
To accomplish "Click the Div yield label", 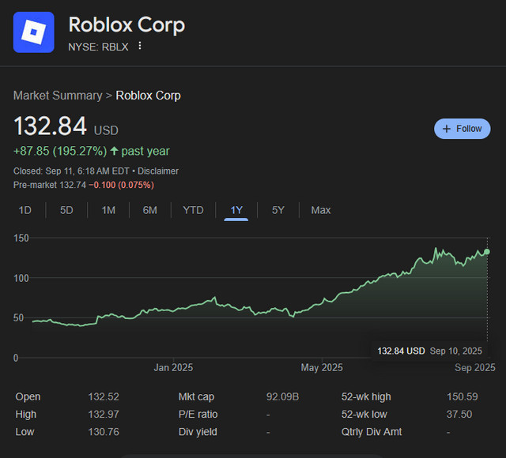I will 198,432.
